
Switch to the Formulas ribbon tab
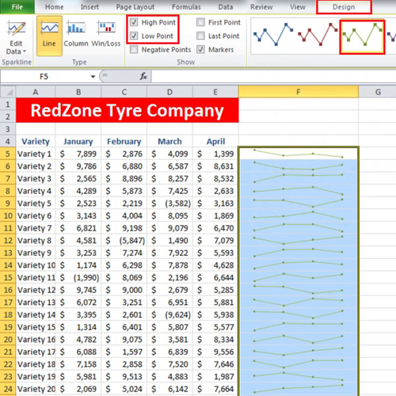(186, 7)
